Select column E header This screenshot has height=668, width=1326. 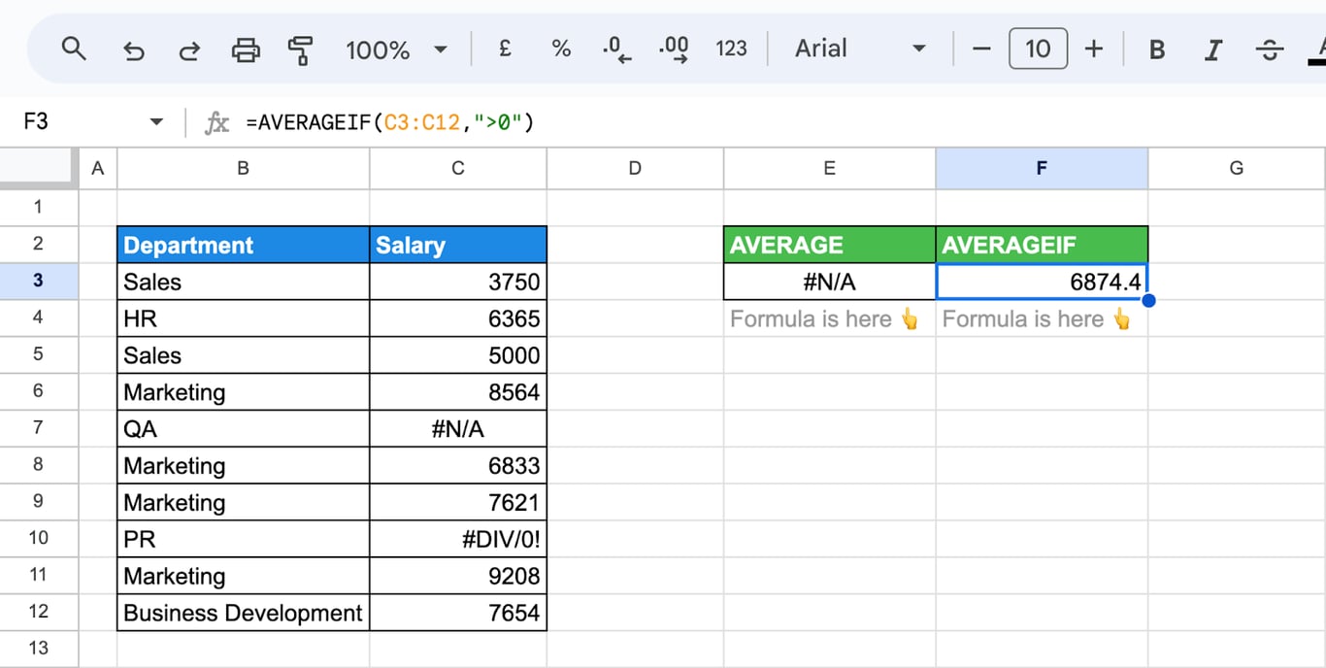[829, 168]
